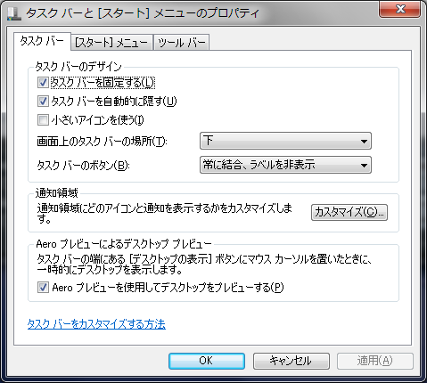
Task: Click the 画面上のタスク バーの場所(T) label
Action: pyautogui.click(x=102, y=142)
